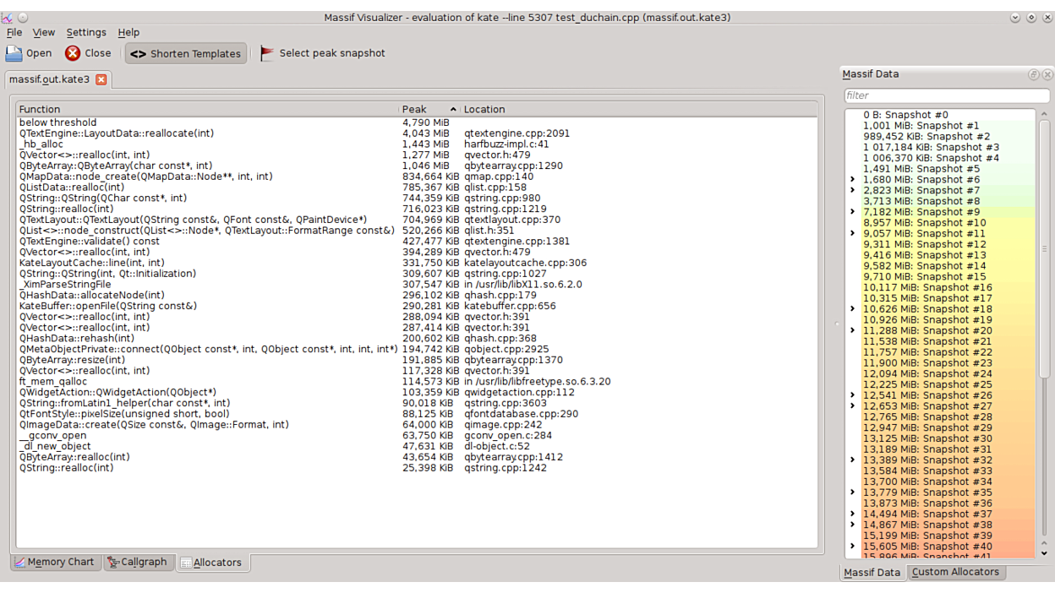Viewport: 1055px width, 593px height.
Task: Sort by the Peak column header
Action: point(427,109)
